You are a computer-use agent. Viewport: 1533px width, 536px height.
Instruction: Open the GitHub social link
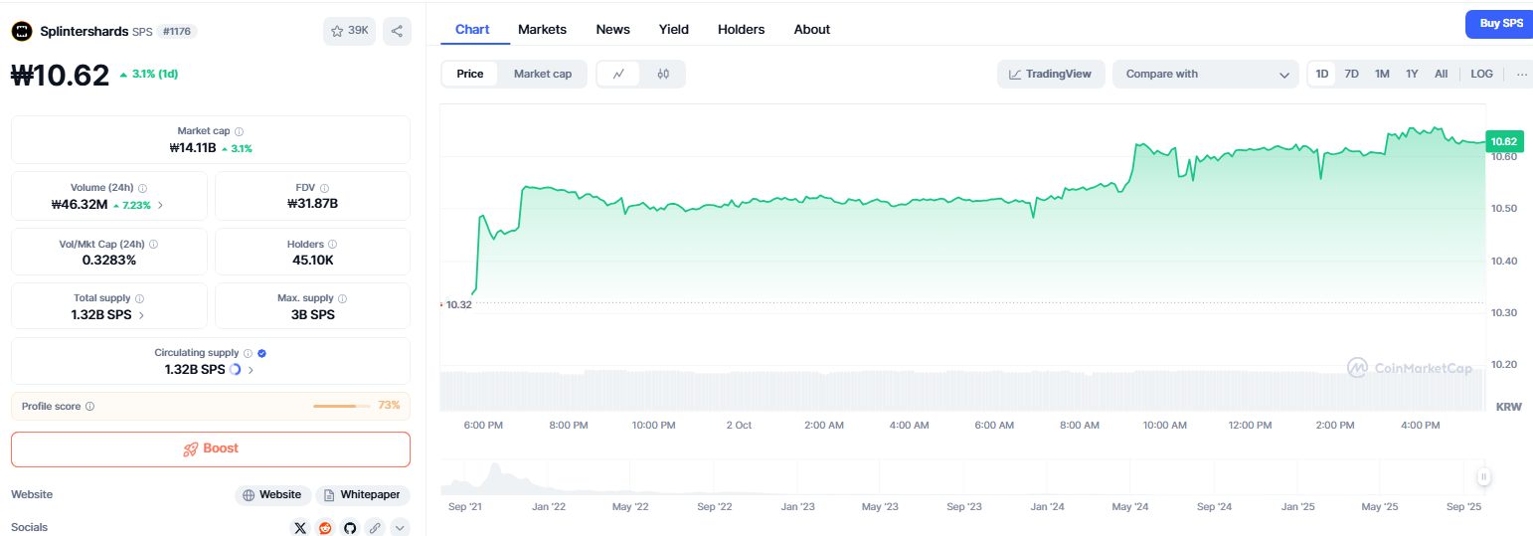coord(350,527)
